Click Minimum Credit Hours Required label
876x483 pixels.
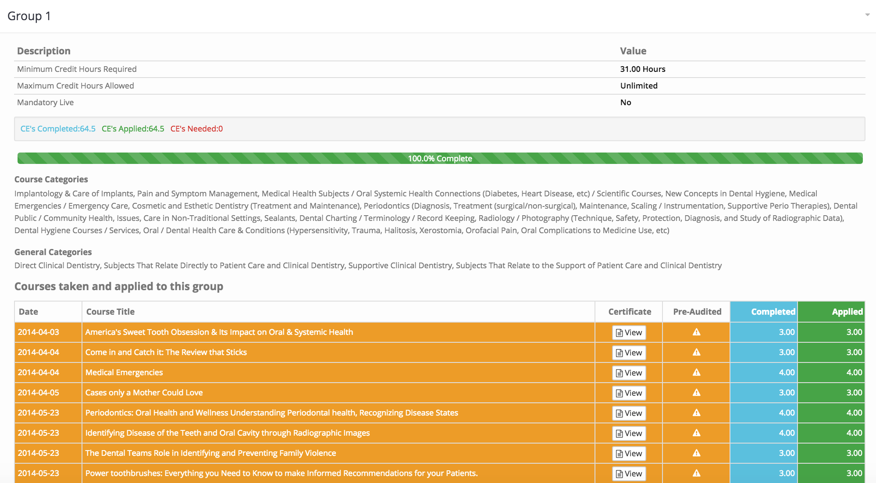pyautogui.click(x=77, y=69)
